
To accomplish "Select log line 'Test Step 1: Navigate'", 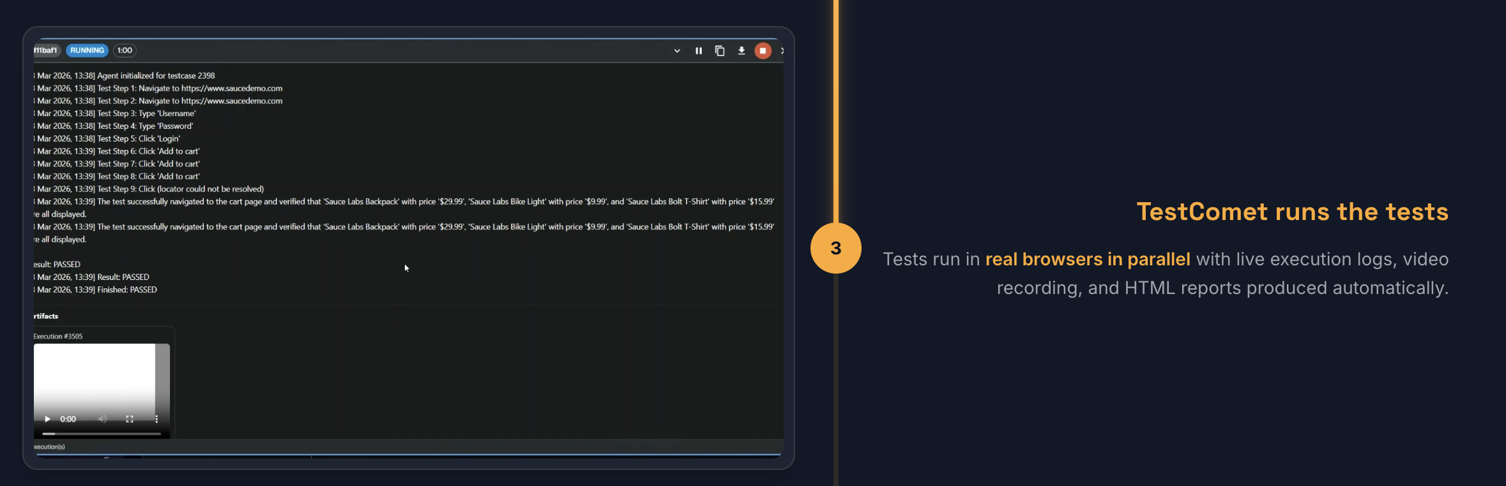I will (x=158, y=88).
